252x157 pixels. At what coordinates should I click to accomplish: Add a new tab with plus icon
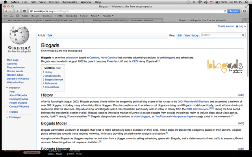(245, 20)
